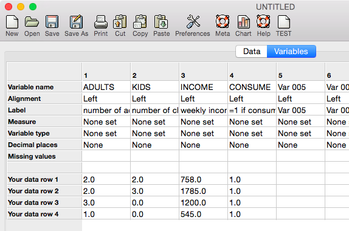Print the data using the Print icon
Screen dimensions: 349x231
tap(101, 22)
